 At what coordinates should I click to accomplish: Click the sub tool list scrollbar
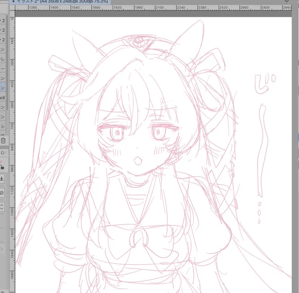pos(7,63)
